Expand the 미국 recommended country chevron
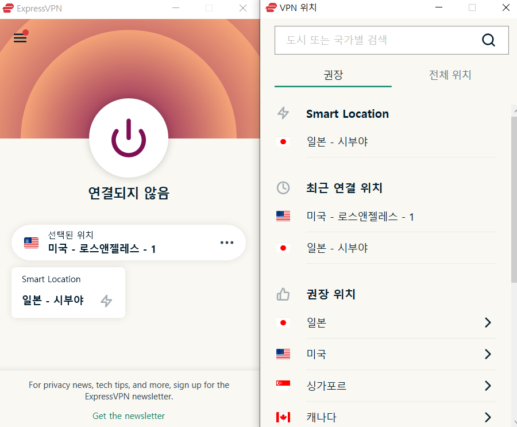Screen dimensions: 517x427 tap(488, 354)
